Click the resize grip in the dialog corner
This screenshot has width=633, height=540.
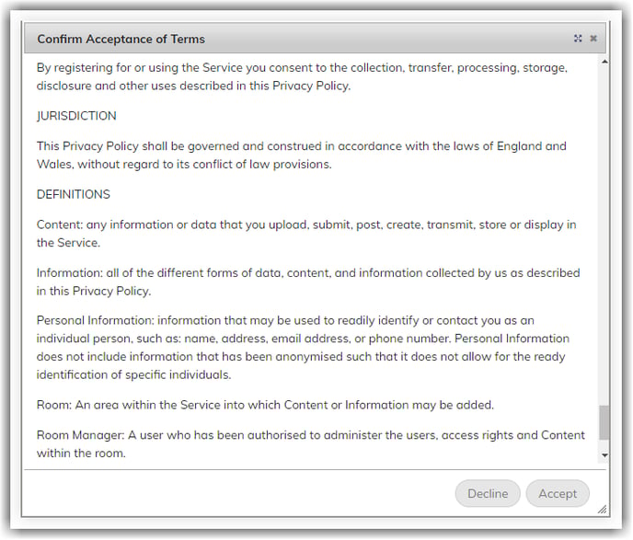point(602,510)
